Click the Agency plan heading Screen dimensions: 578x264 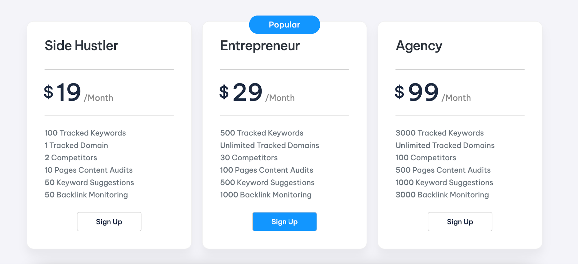point(419,46)
